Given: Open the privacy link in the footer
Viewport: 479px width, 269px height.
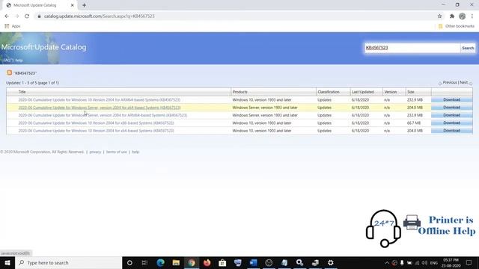Looking at the screenshot, I should tap(95, 152).
